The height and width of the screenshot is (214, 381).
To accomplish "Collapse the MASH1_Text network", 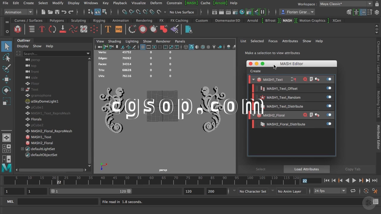I will click(253, 80).
